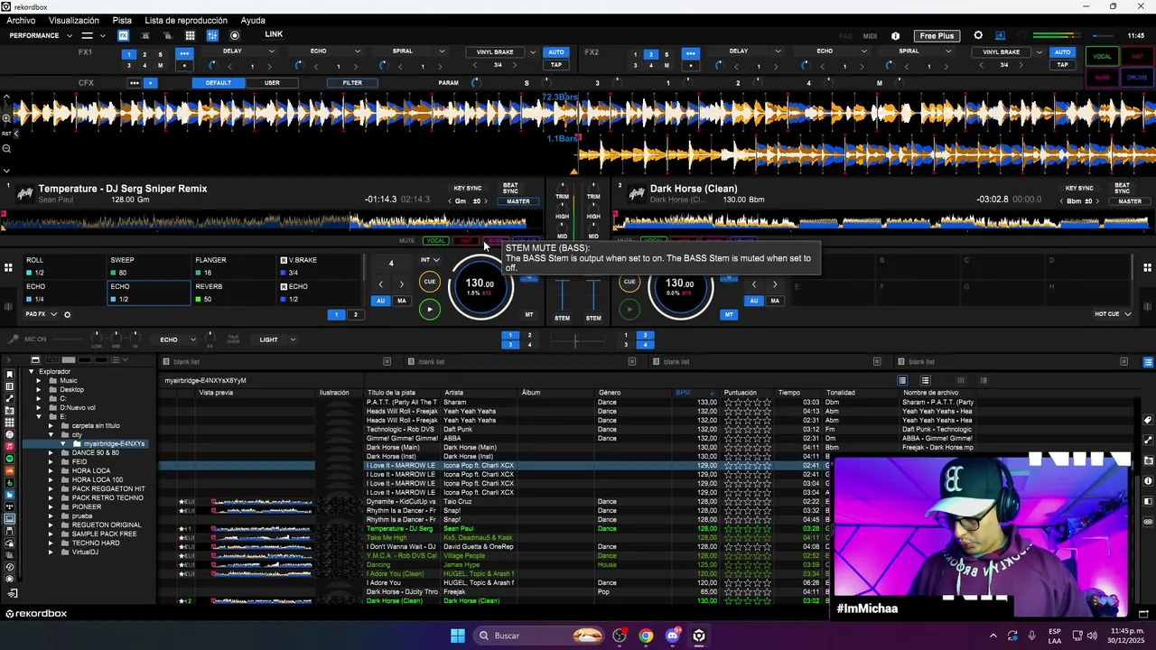Click the zoom out magnifier on waveform

pyautogui.click(x=6, y=149)
